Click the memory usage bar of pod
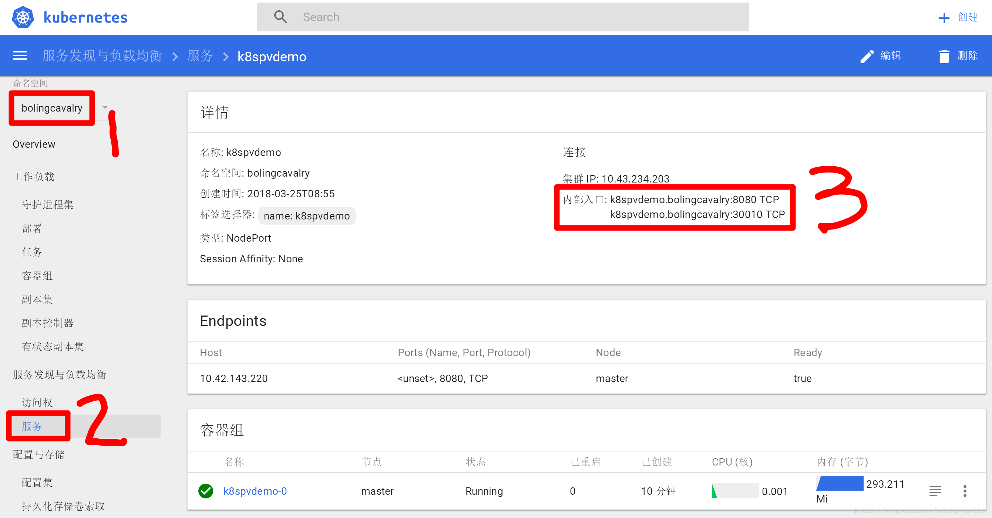This screenshot has width=992, height=518. coord(840,483)
